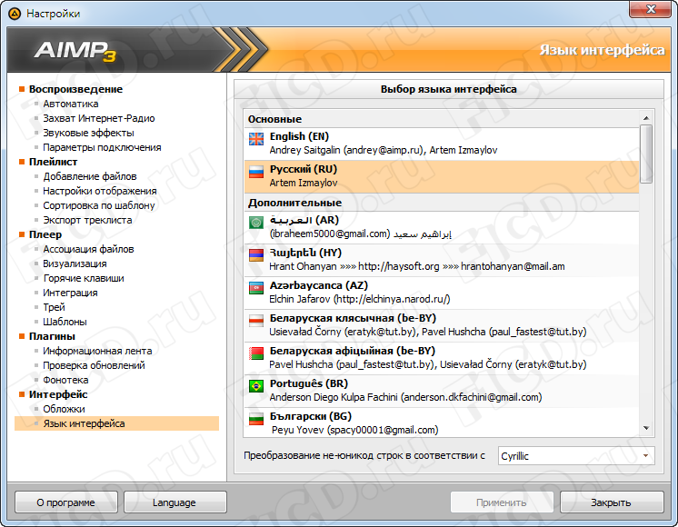This screenshot has height=527, width=678.
Task: Click the language list scrollbar thumb
Action: [x=646, y=154]
